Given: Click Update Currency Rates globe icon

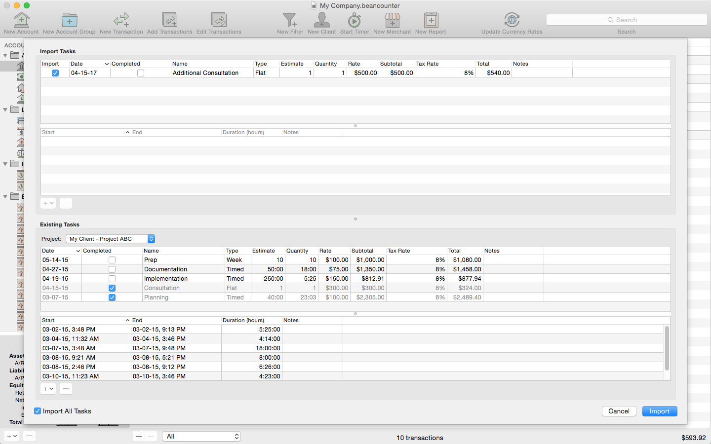Looking at the screenshot, I should pos(512,20).
